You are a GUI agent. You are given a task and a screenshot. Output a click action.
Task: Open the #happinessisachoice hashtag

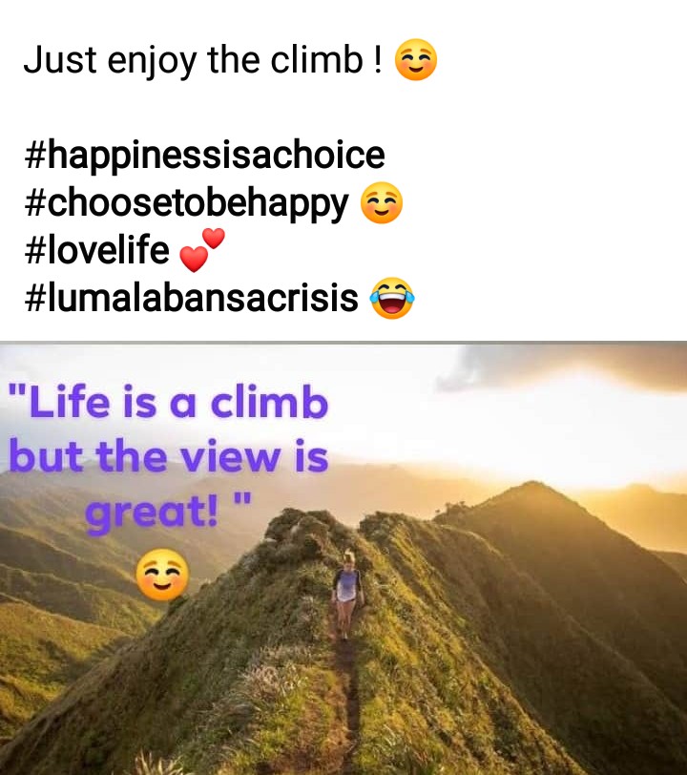[x=204, y=155]
